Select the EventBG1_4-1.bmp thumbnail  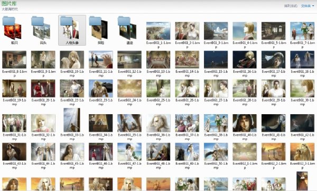click(245, 31)
